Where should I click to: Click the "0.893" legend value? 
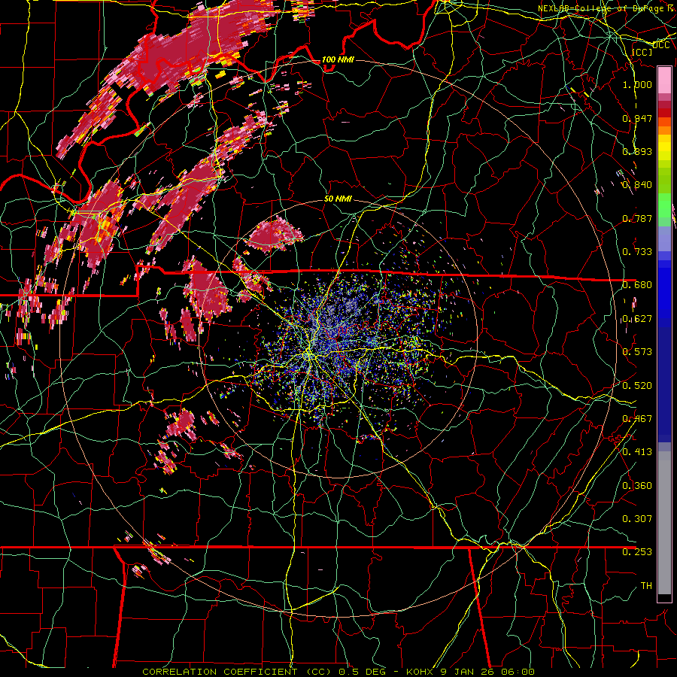(637, 151)
